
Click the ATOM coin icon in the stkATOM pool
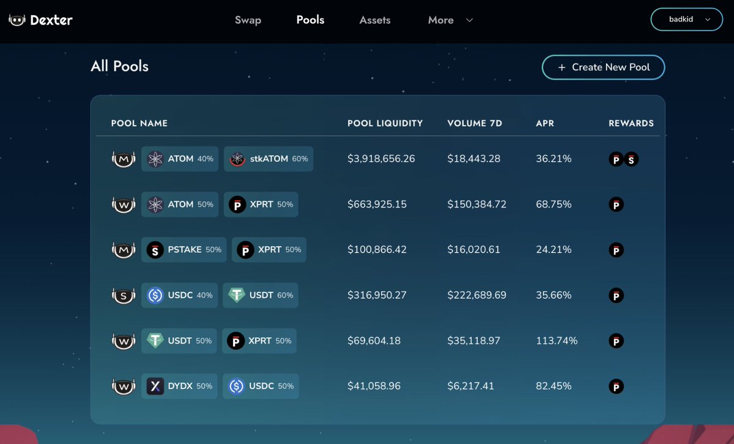[x=155, y=159]
